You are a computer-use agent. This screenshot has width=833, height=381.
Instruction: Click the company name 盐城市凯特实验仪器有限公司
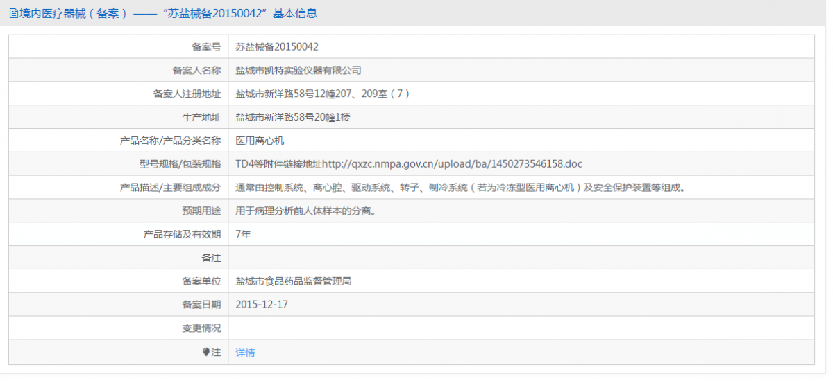[298, 71]
